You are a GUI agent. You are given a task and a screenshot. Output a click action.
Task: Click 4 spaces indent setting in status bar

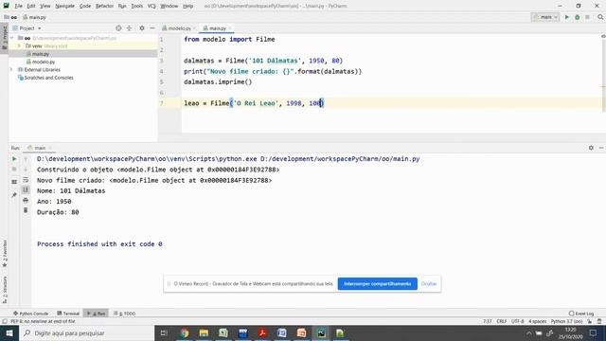[537, 321]
